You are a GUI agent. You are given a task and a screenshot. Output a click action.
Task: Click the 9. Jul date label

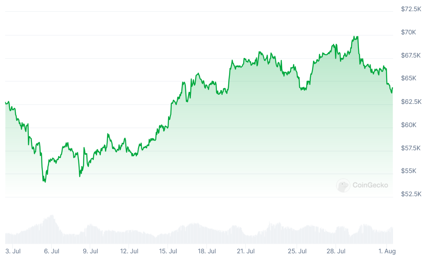pos(90,251)
